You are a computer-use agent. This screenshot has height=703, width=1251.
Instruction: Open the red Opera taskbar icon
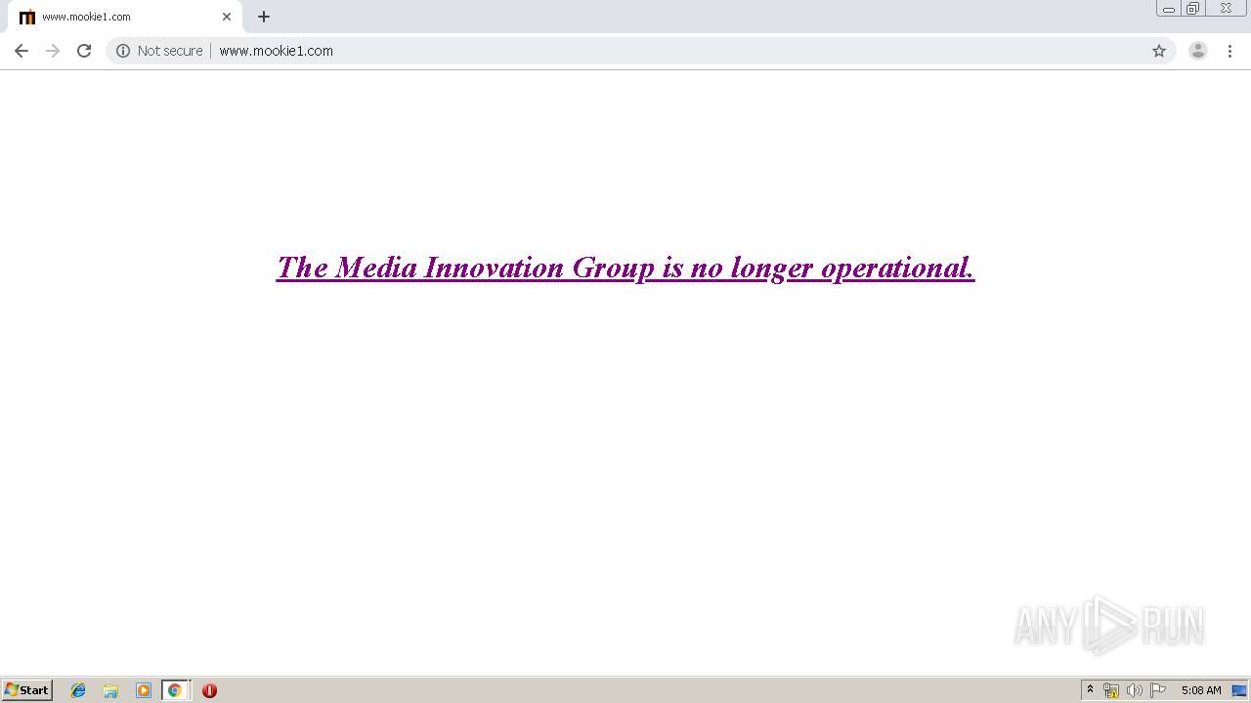209,690
